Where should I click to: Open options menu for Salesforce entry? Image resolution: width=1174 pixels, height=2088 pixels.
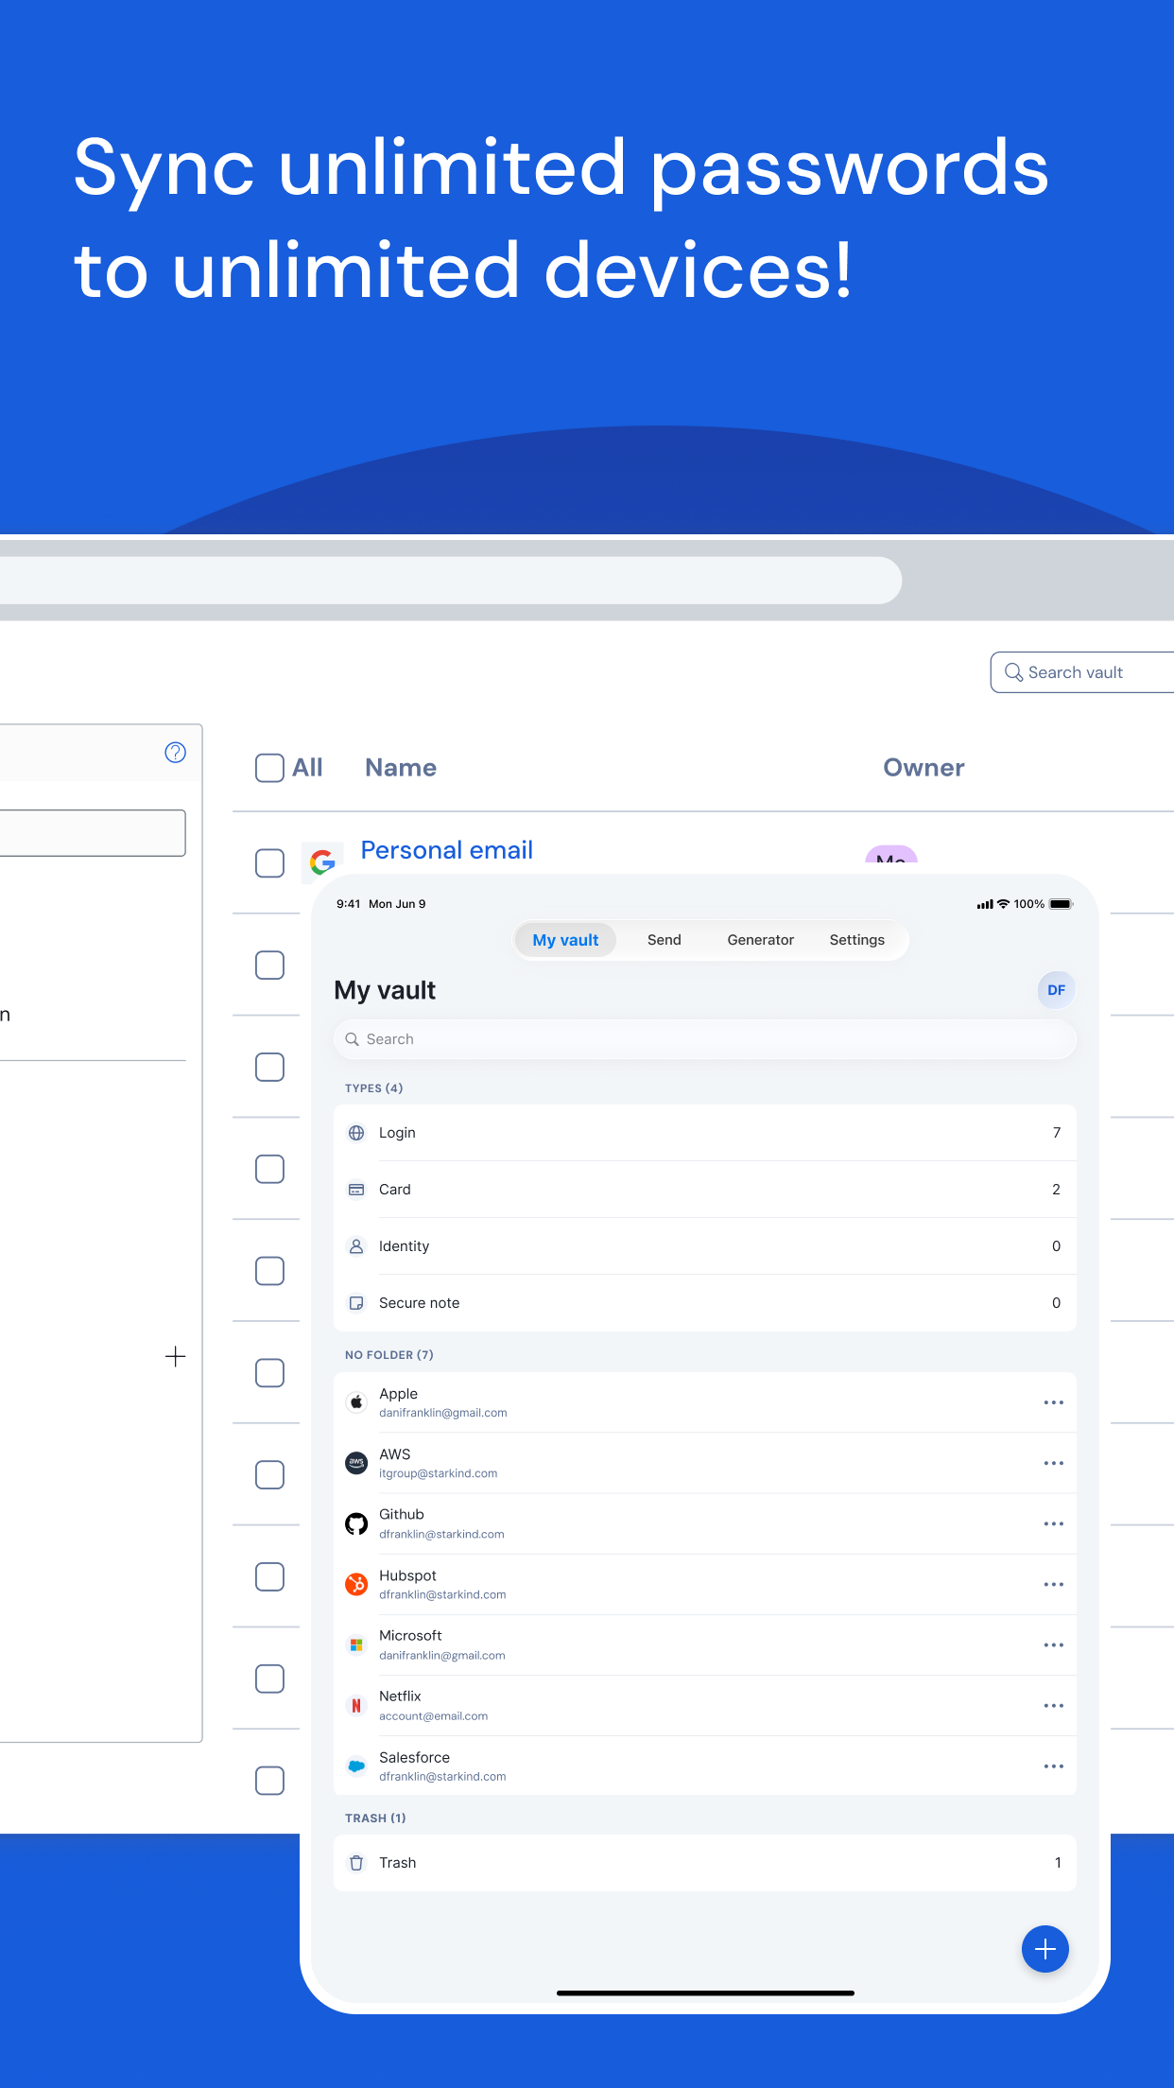(1054, 1766)
